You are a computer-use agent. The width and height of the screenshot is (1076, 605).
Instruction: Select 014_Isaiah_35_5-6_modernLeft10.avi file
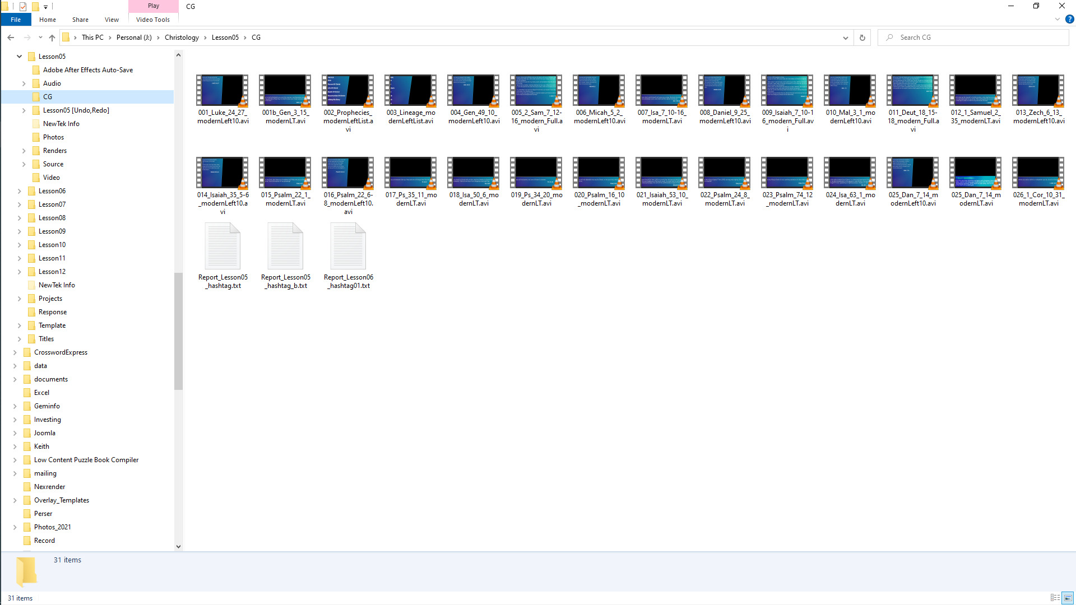click(x=222, y=185)
